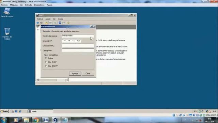Click the question mark in Reserva nueva dialog
Screen dimensions: 218x123
[91, 27]
